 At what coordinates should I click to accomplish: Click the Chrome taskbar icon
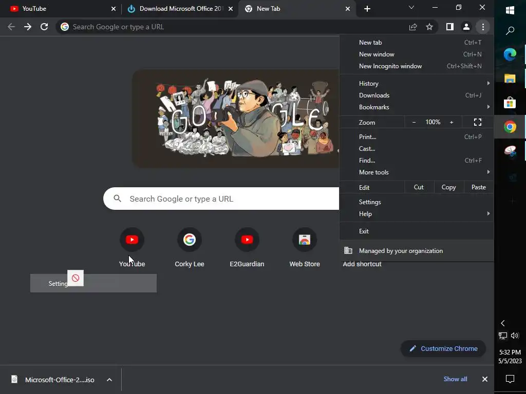point(510,127)
